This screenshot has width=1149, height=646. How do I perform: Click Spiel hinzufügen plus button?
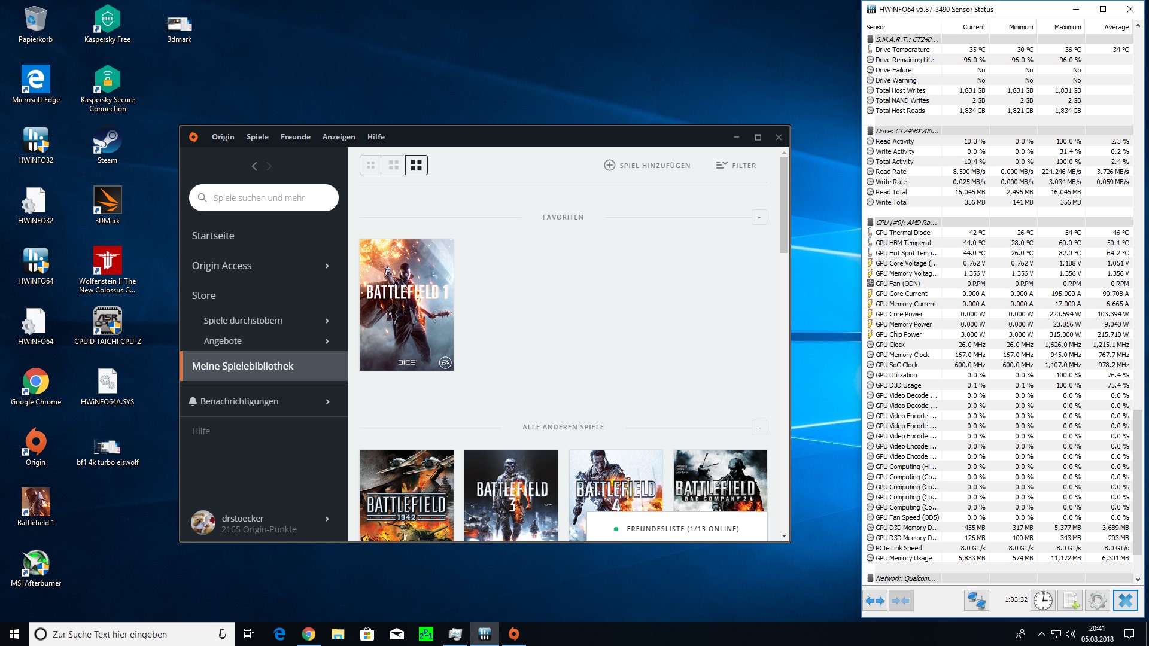[x=647, y=166]
